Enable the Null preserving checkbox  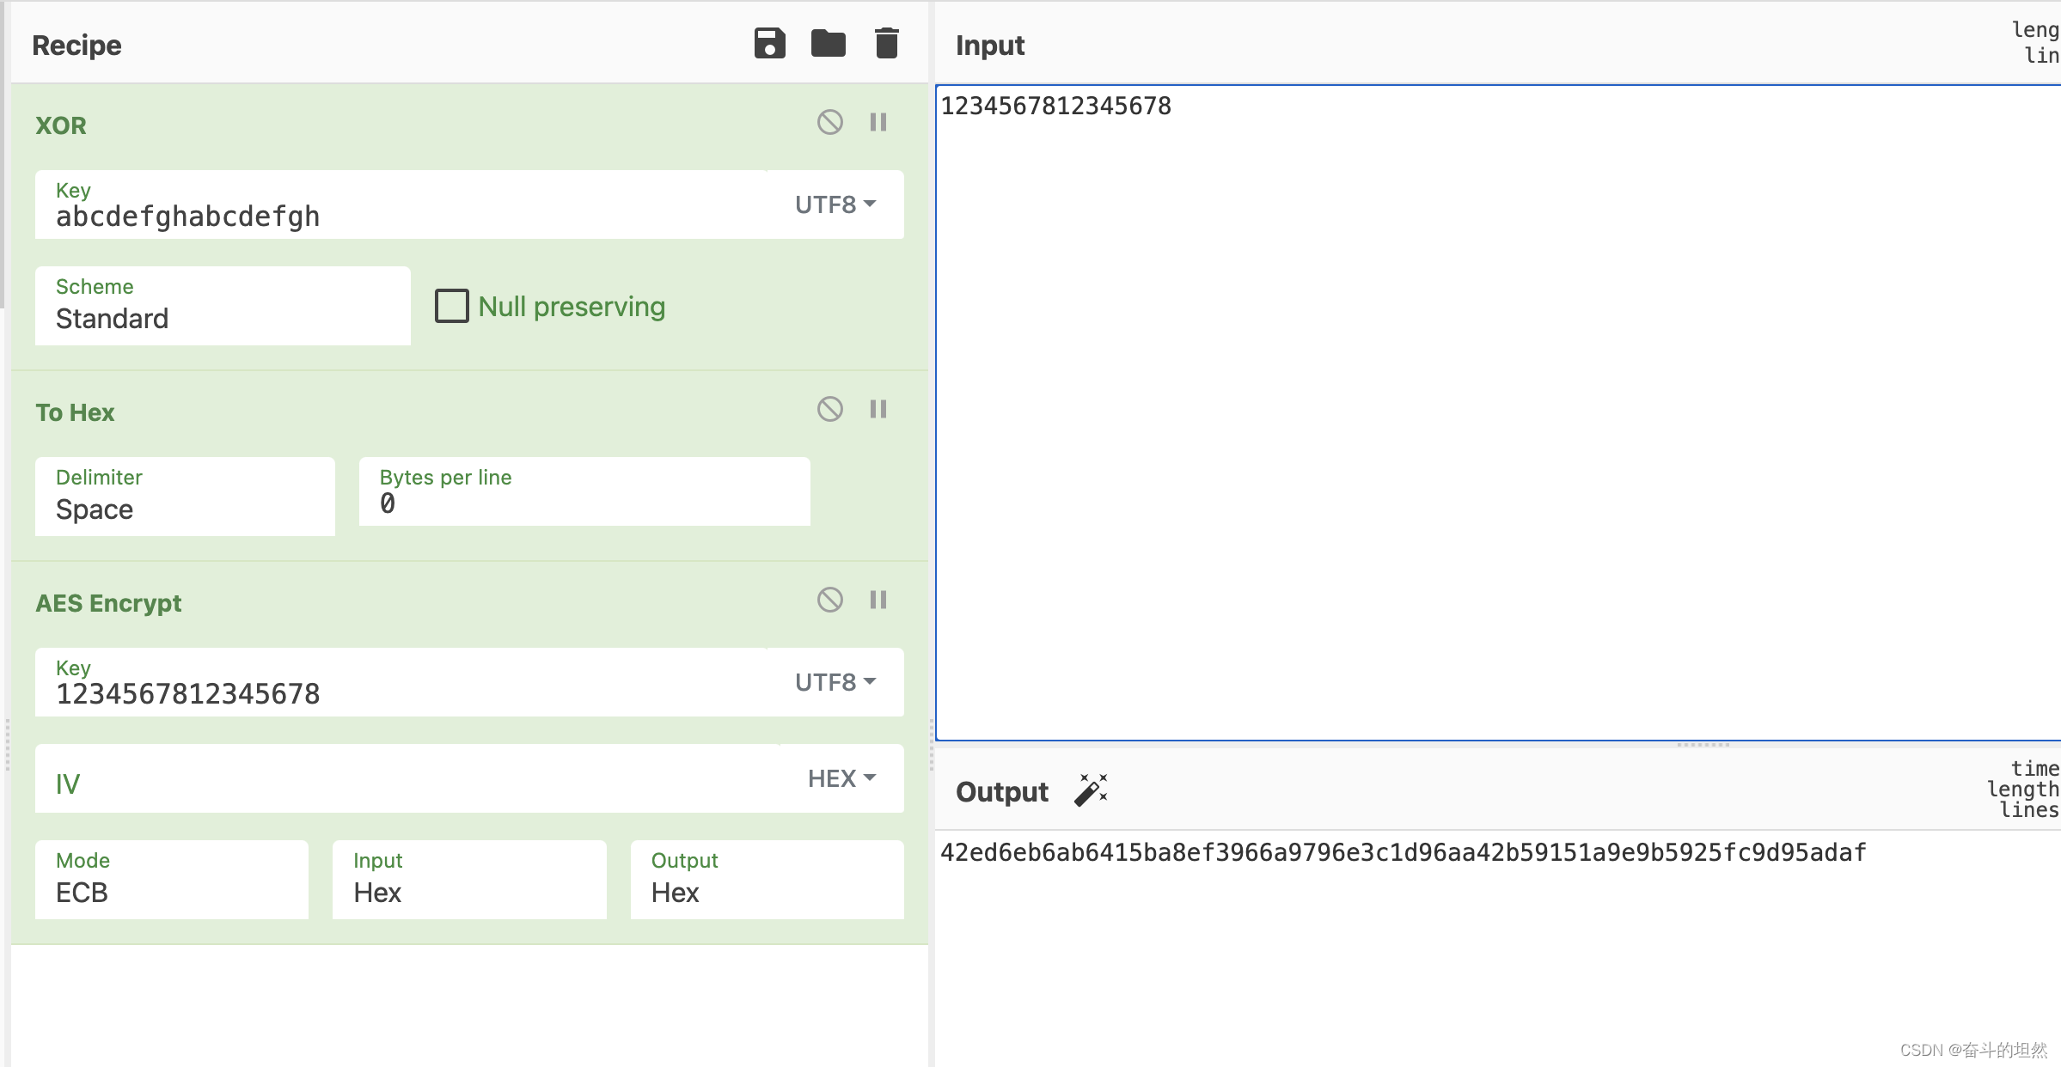click(x=452, y=306)
